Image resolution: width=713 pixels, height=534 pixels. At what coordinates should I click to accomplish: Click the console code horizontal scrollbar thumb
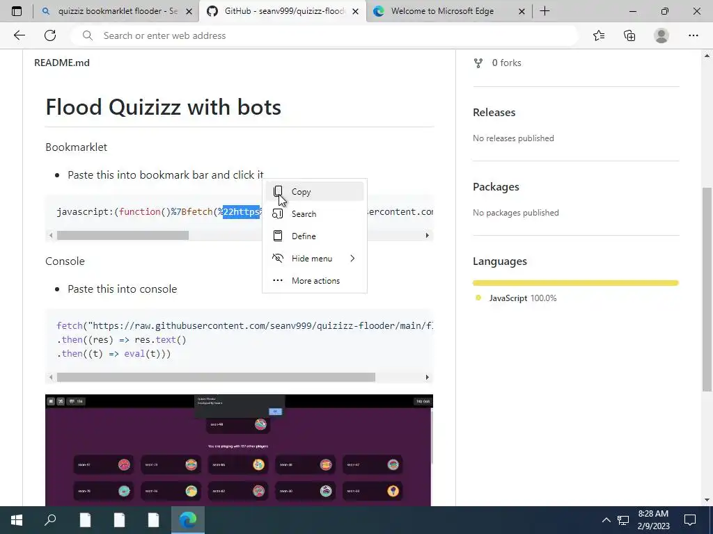coord(216,377)
